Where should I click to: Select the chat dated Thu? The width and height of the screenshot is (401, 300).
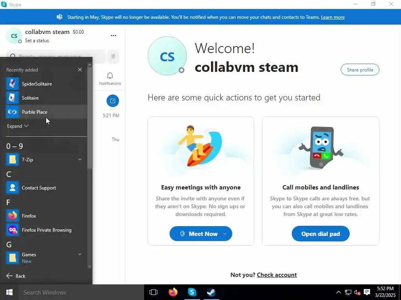coord(116,139)
